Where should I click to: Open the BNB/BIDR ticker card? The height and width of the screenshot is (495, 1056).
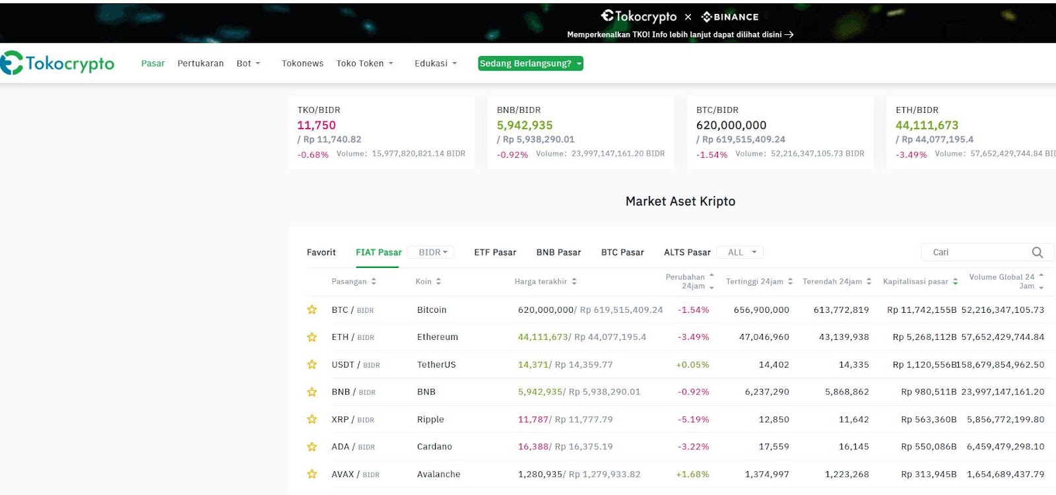581,132
